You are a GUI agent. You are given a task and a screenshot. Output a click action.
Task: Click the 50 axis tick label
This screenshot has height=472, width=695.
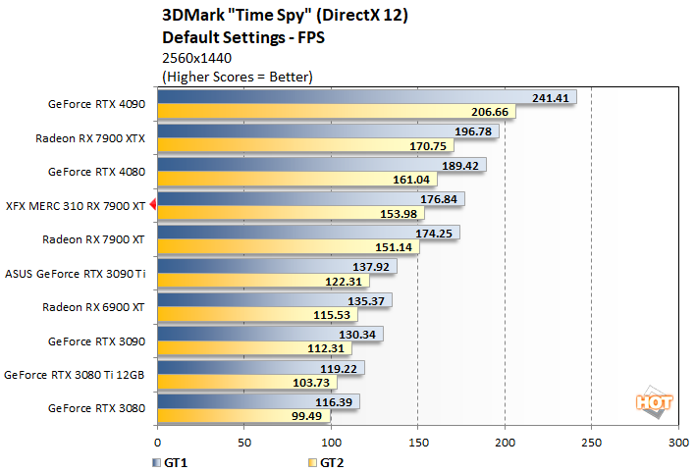coord(243,443)
